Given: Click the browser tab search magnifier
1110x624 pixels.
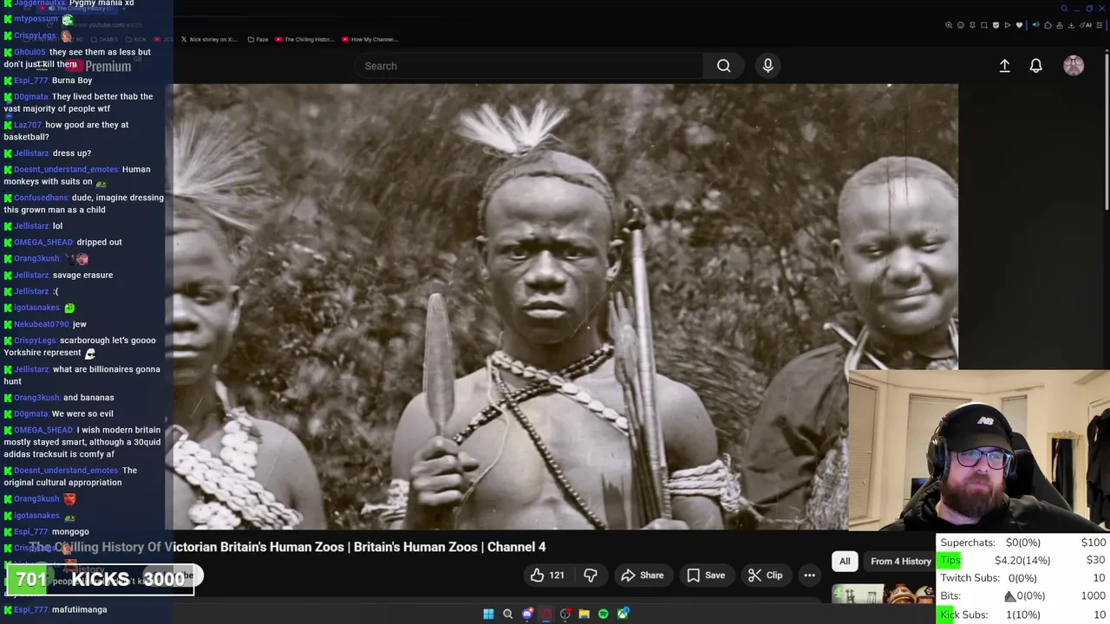Looking at the screenshot, I should click(x=1064, y=9).
